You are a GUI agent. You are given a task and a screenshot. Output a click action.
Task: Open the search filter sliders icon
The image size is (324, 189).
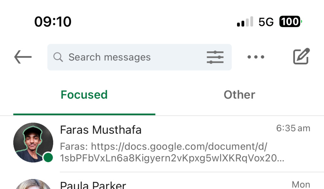click(x=215, y=57)
